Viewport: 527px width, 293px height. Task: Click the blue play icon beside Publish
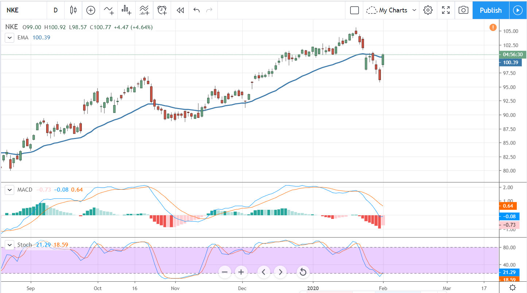[x=518, y=10]
